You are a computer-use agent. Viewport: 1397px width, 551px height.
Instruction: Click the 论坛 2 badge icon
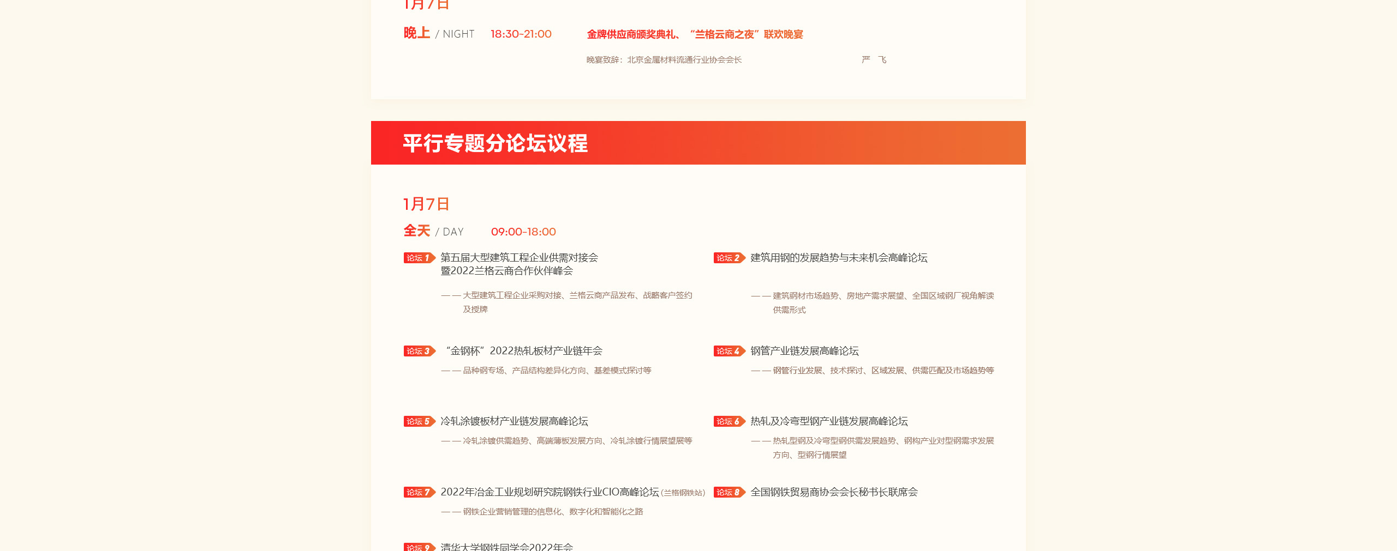[729, 258]
